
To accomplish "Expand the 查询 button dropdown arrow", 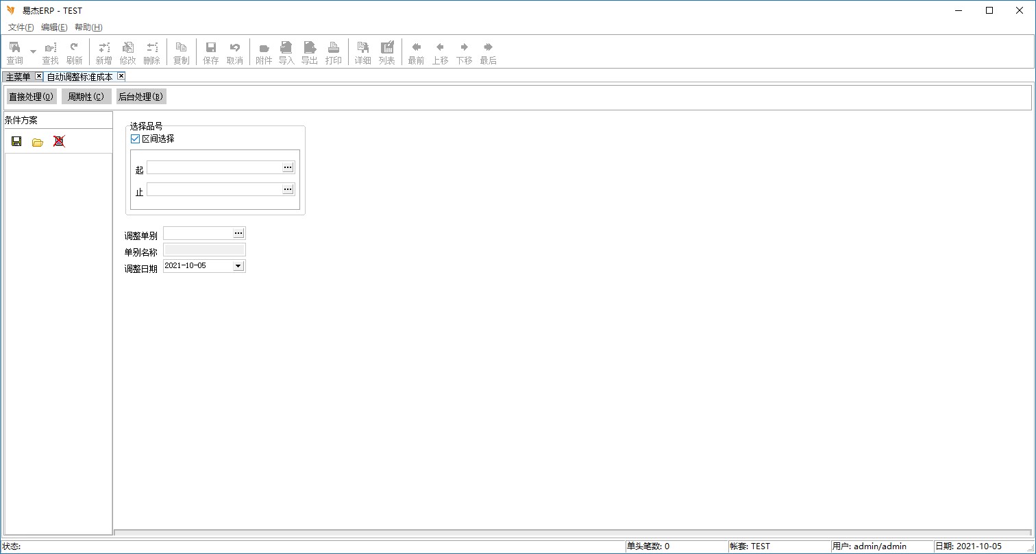I will pos(33,51).
